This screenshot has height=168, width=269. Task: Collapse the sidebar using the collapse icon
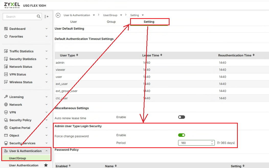coord(46,17)
